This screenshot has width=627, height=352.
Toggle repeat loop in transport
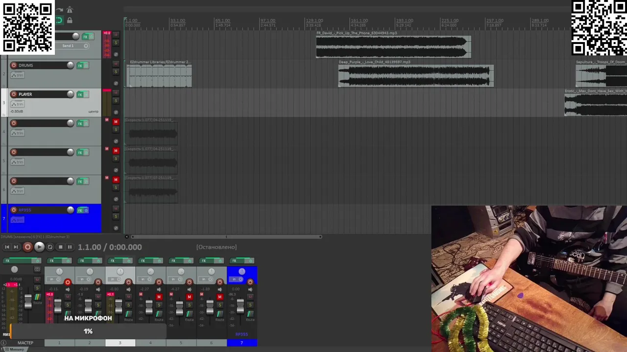[x=50, y=247]
